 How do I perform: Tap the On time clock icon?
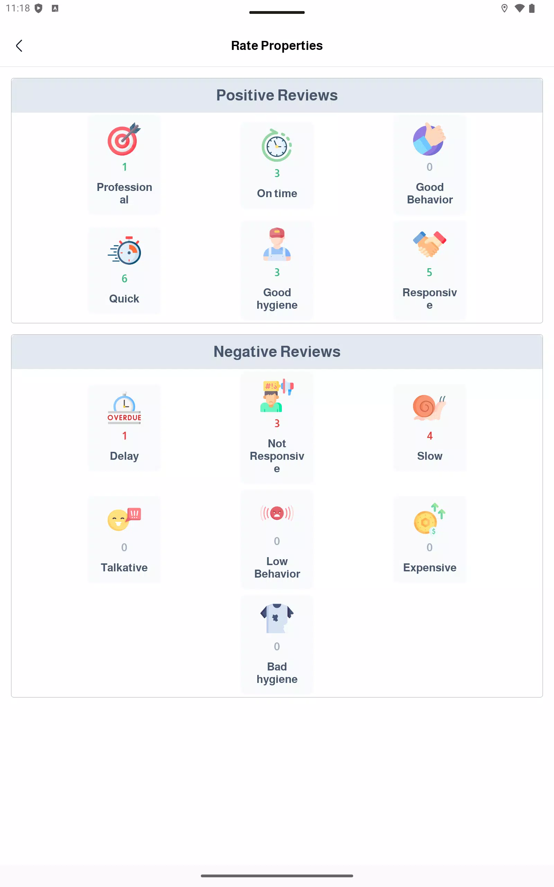point(277,145)
